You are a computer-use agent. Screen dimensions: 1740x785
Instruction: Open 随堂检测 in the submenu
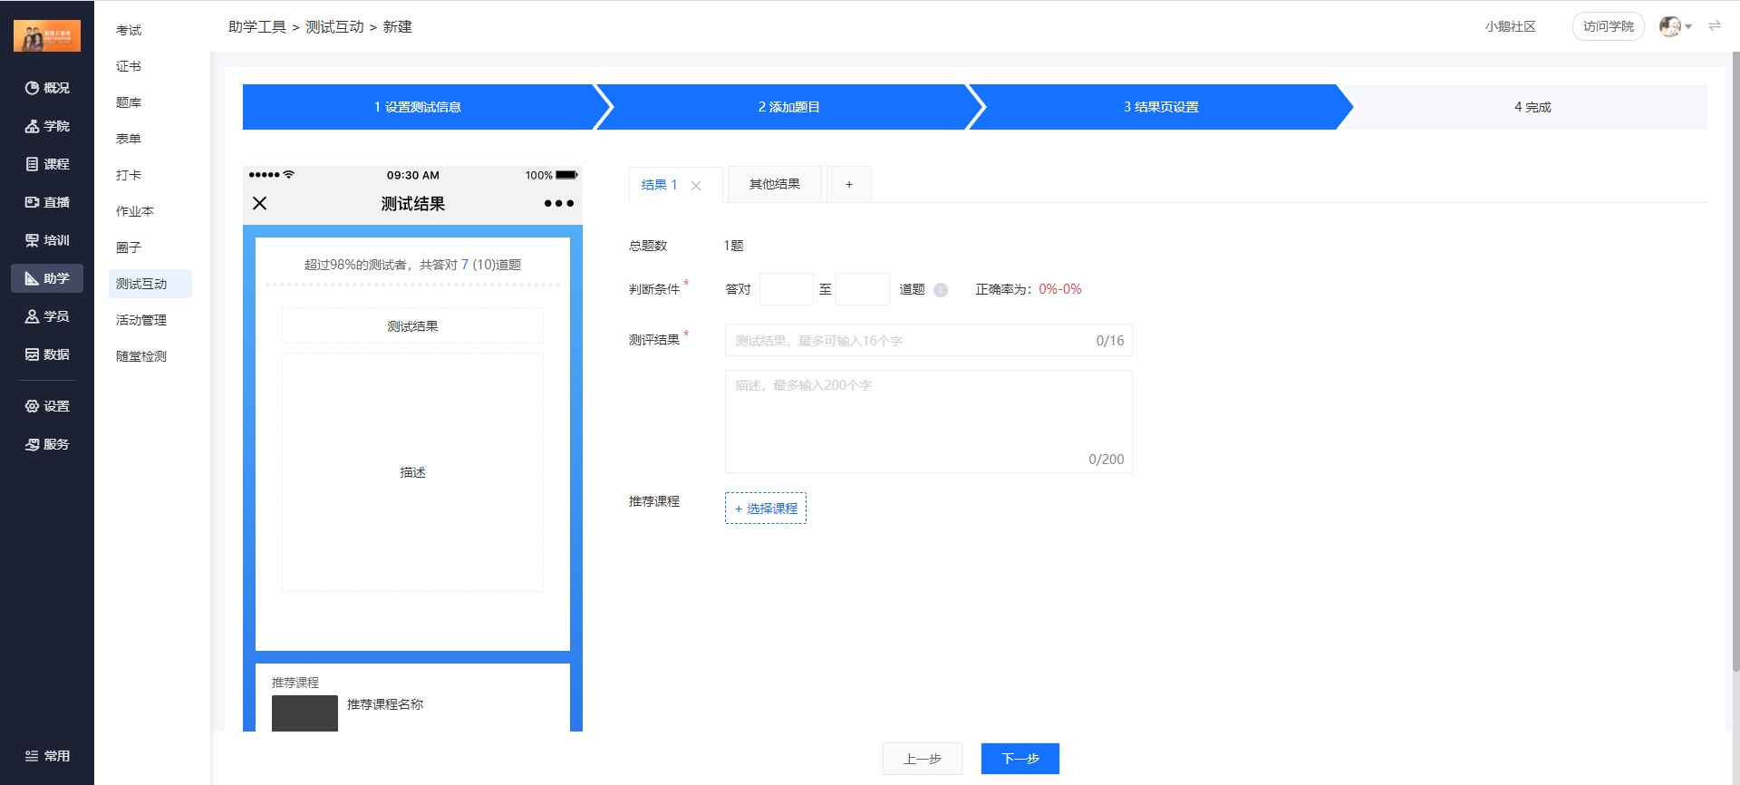click(x=141, y=356)
